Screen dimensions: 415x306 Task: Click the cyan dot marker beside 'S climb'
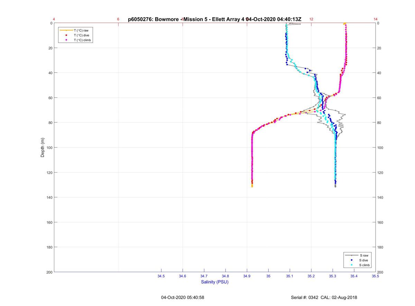pyautogui.click(x=352, y=265)
